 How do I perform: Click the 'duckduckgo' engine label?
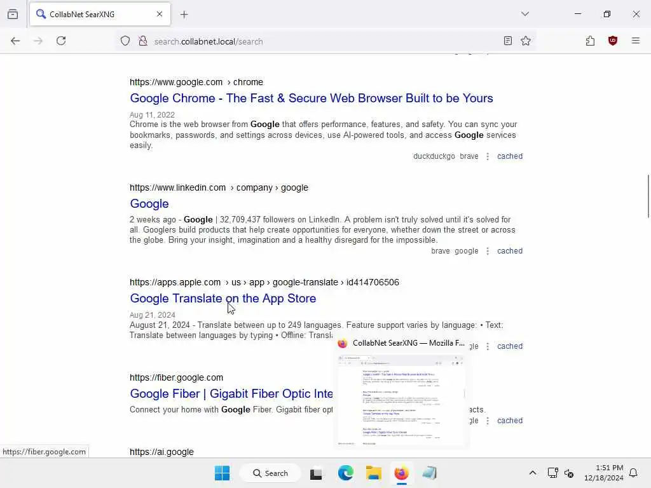[434, 156]
